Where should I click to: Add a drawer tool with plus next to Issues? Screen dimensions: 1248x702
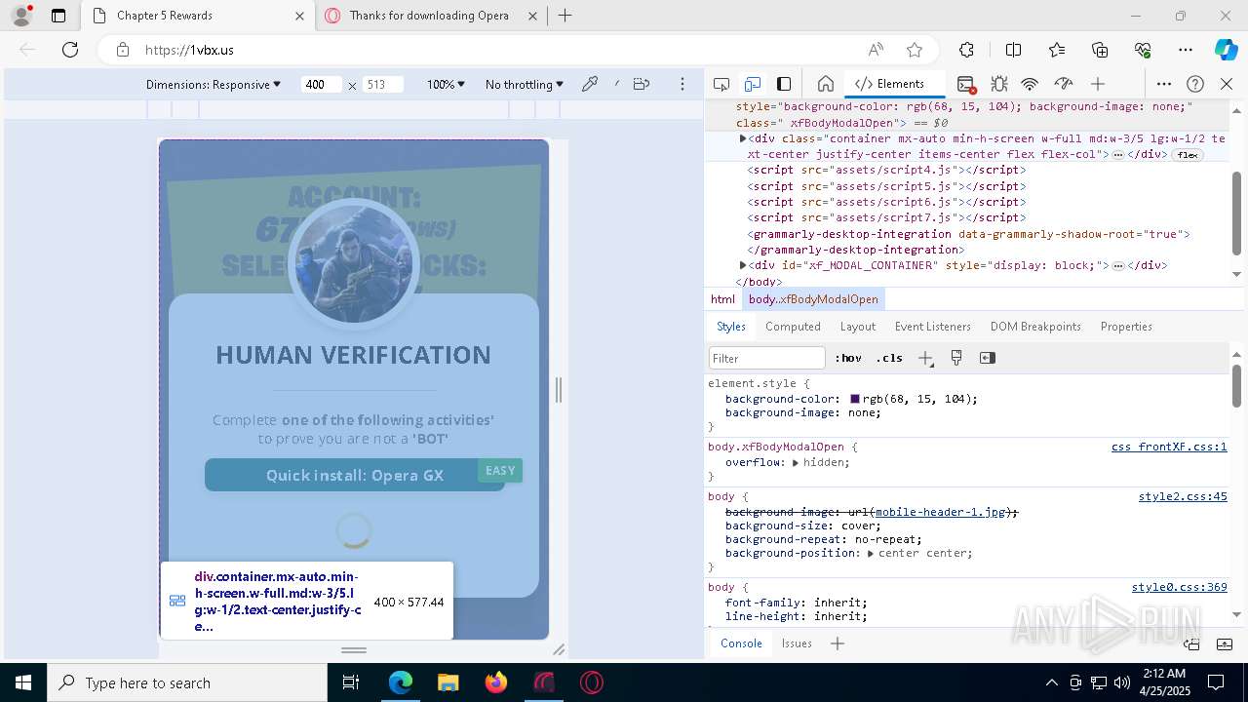[837, 643]
